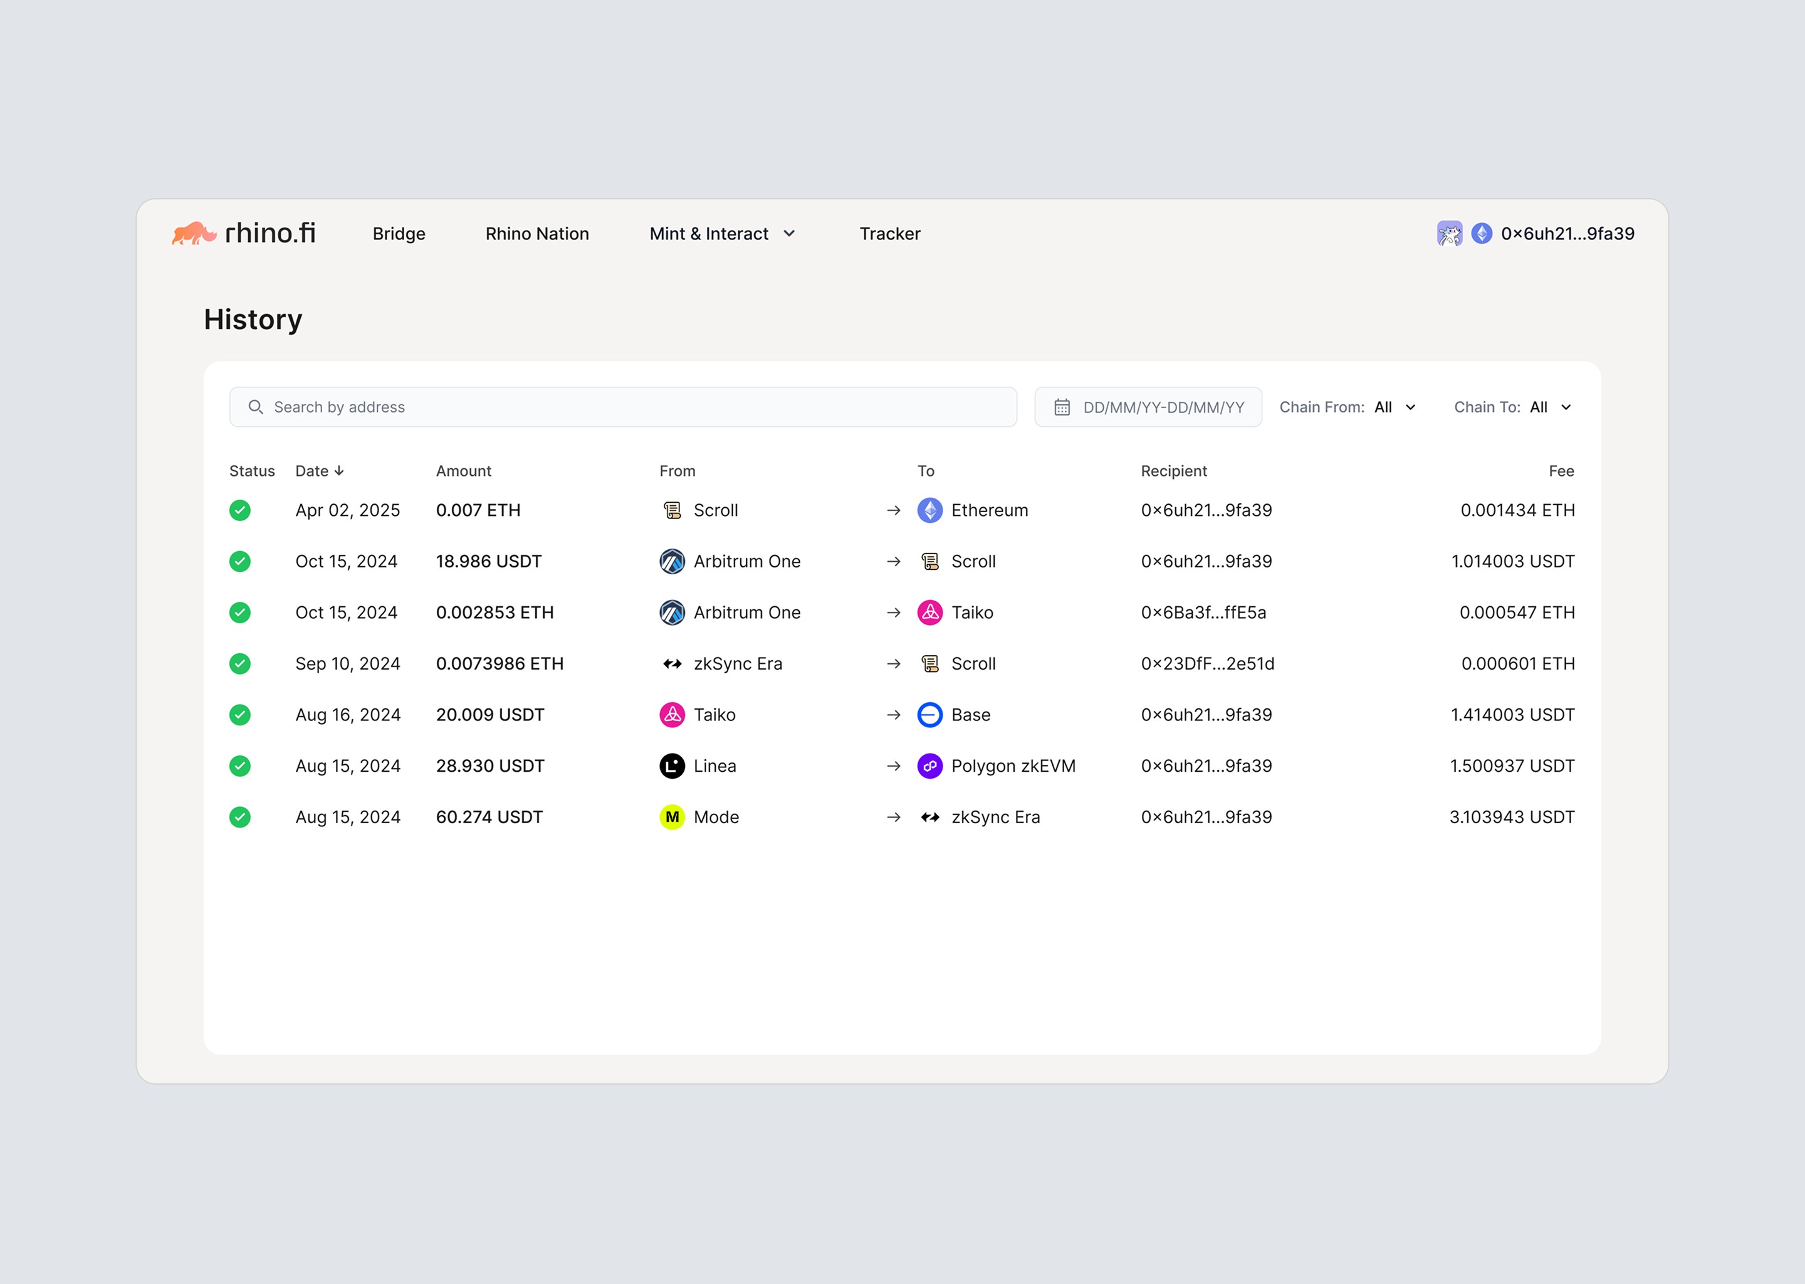Screen dimensions: 1805x1284
Task: Click the wallet avatar icon in header
Action: pos(1450,233)
